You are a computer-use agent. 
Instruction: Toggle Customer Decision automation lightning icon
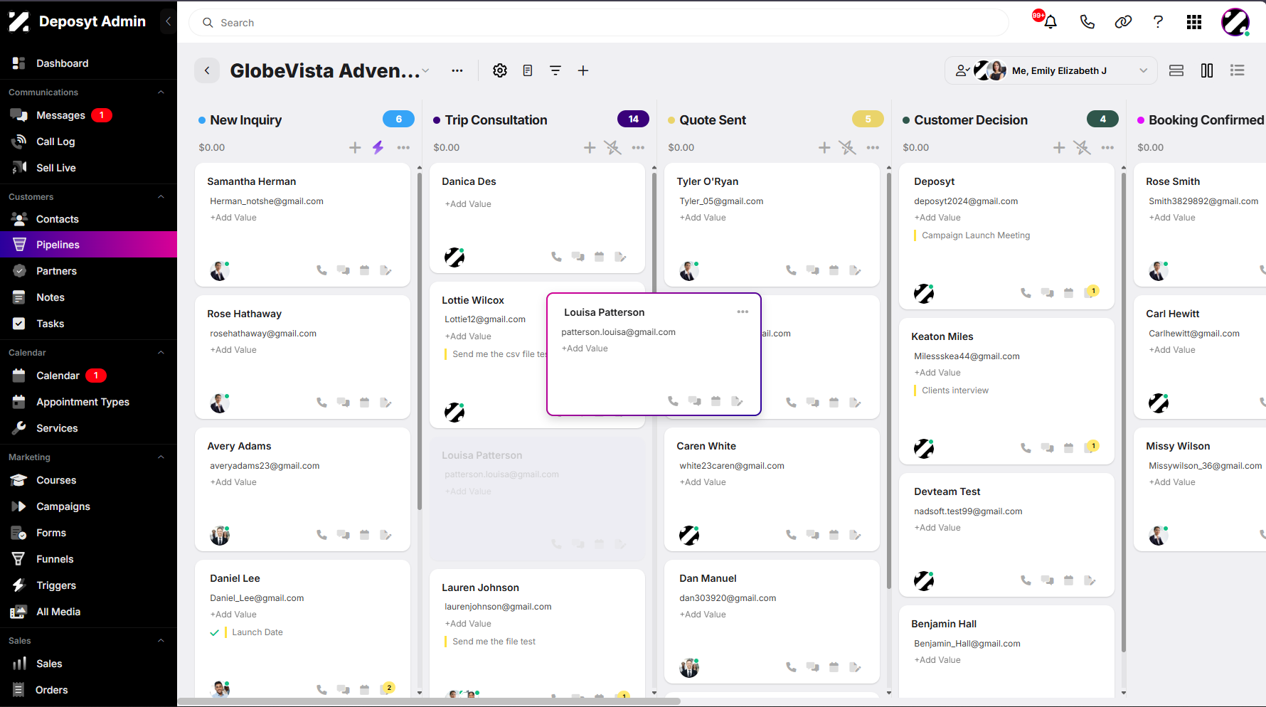pyautogui.click(x=1082, y=147)
